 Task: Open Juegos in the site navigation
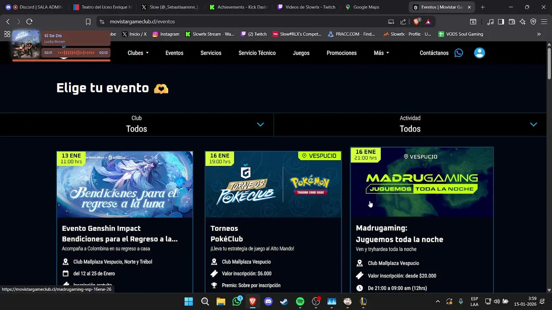click(x=301, y=53)
